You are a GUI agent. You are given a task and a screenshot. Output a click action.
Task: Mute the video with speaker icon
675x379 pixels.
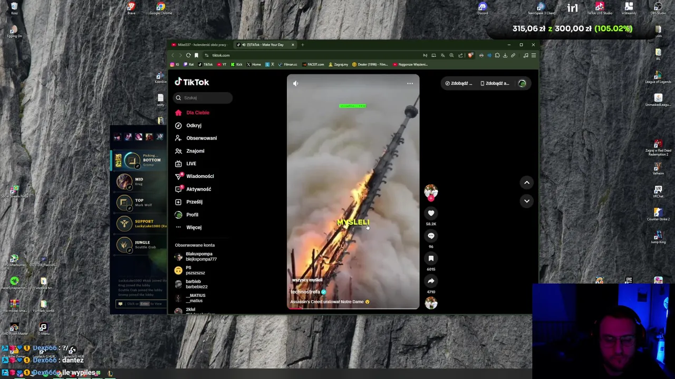295,83
